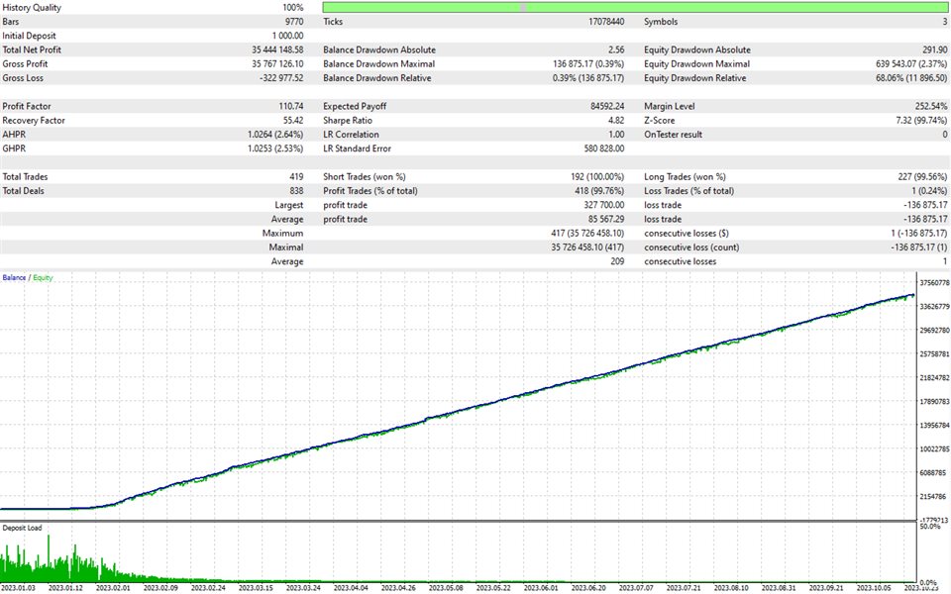This screenshot has height=594, width=951.
Task: Click the value '35 444 148.58'
Action: [x=277, y=49]
